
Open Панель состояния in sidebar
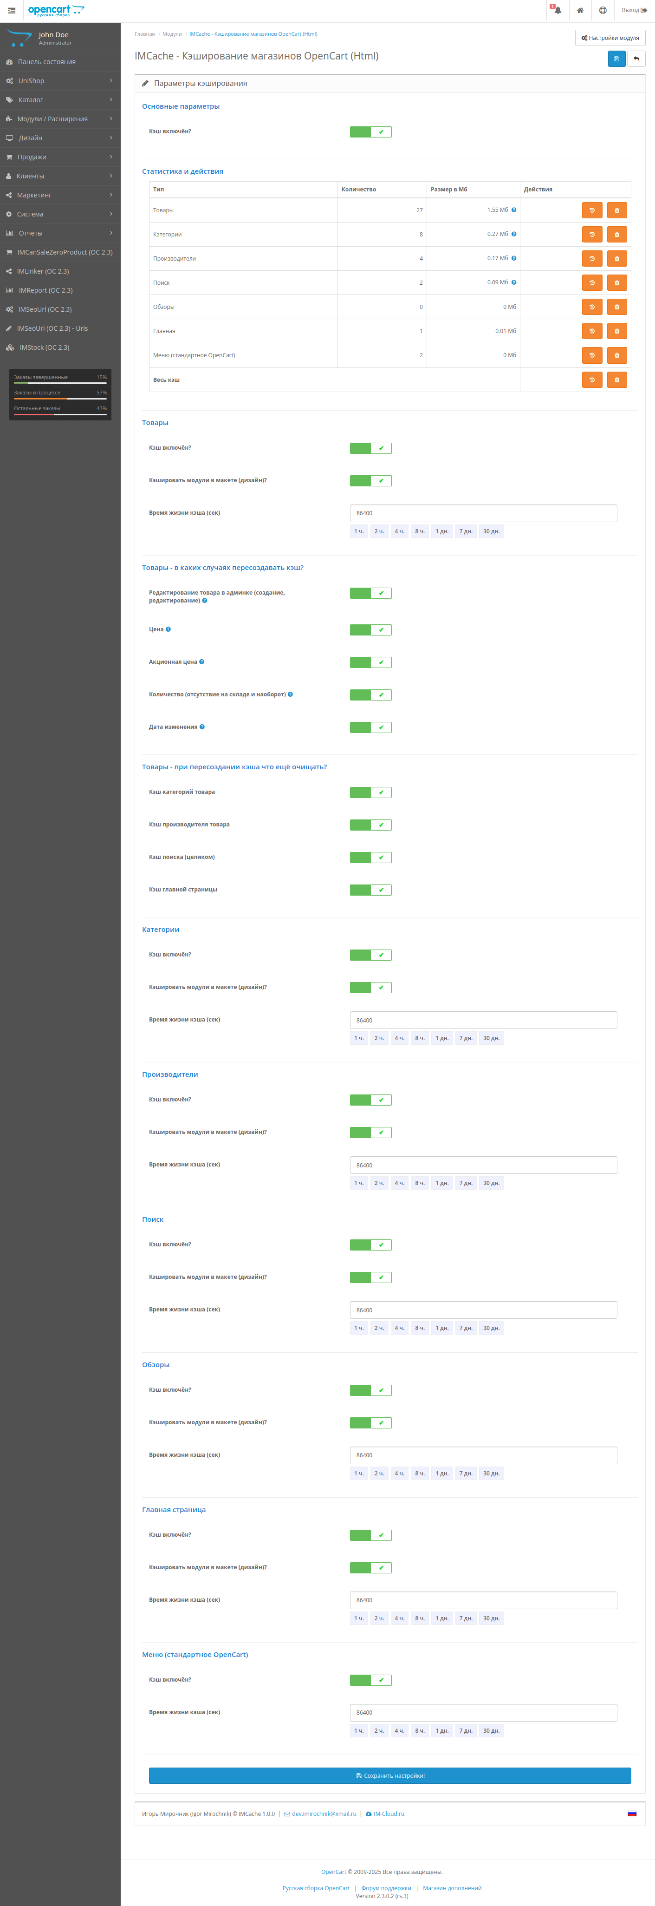(x=60, y=62)
